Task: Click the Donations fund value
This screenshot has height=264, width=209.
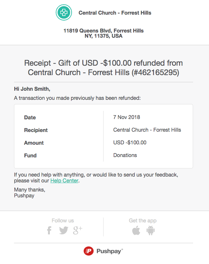Action: click(125, 155)
